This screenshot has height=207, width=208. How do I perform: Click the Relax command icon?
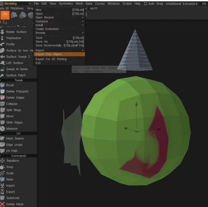tap(2, 179)
